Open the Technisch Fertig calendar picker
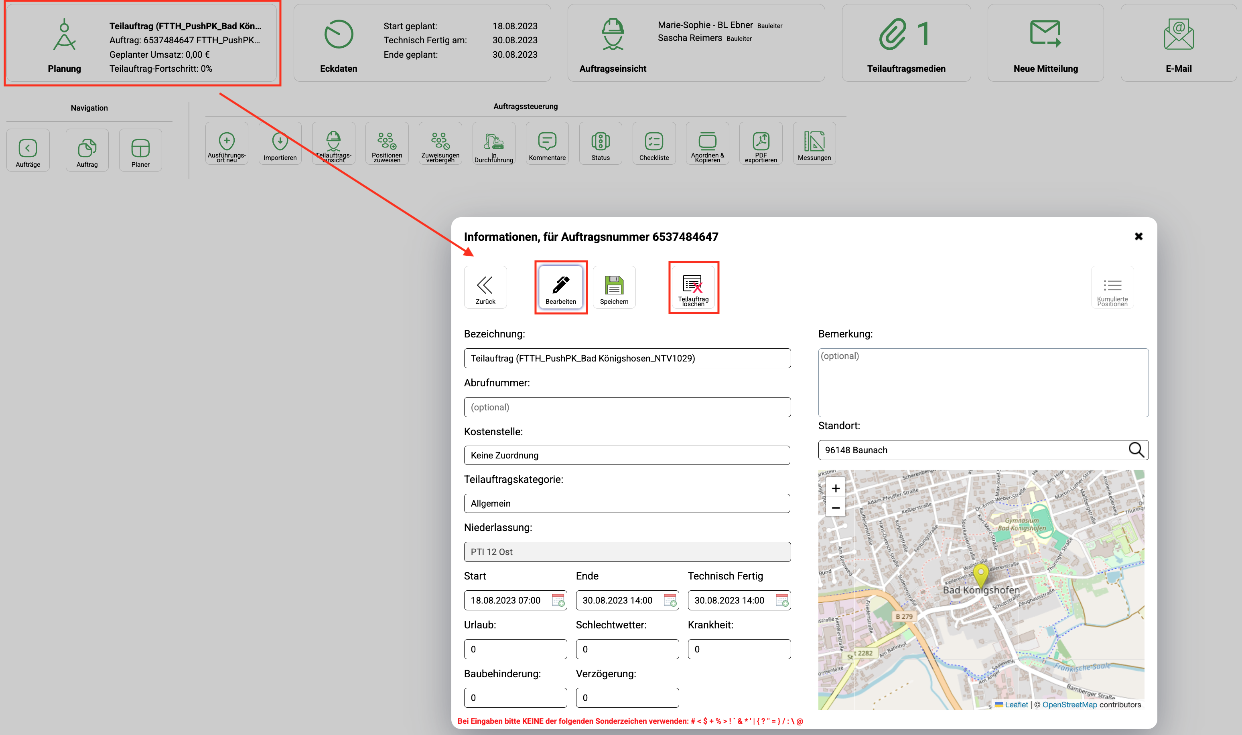 781,600
